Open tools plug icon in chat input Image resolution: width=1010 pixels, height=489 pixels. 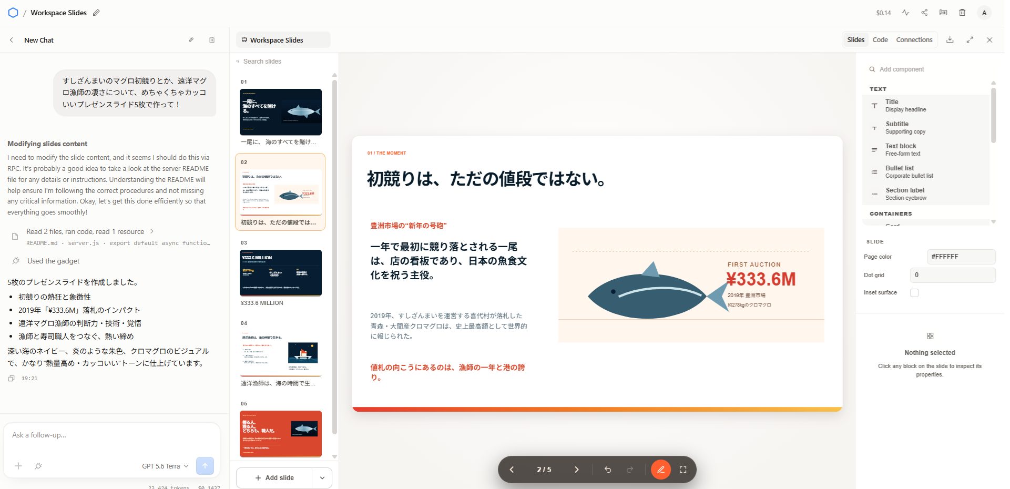pos(38,466)
